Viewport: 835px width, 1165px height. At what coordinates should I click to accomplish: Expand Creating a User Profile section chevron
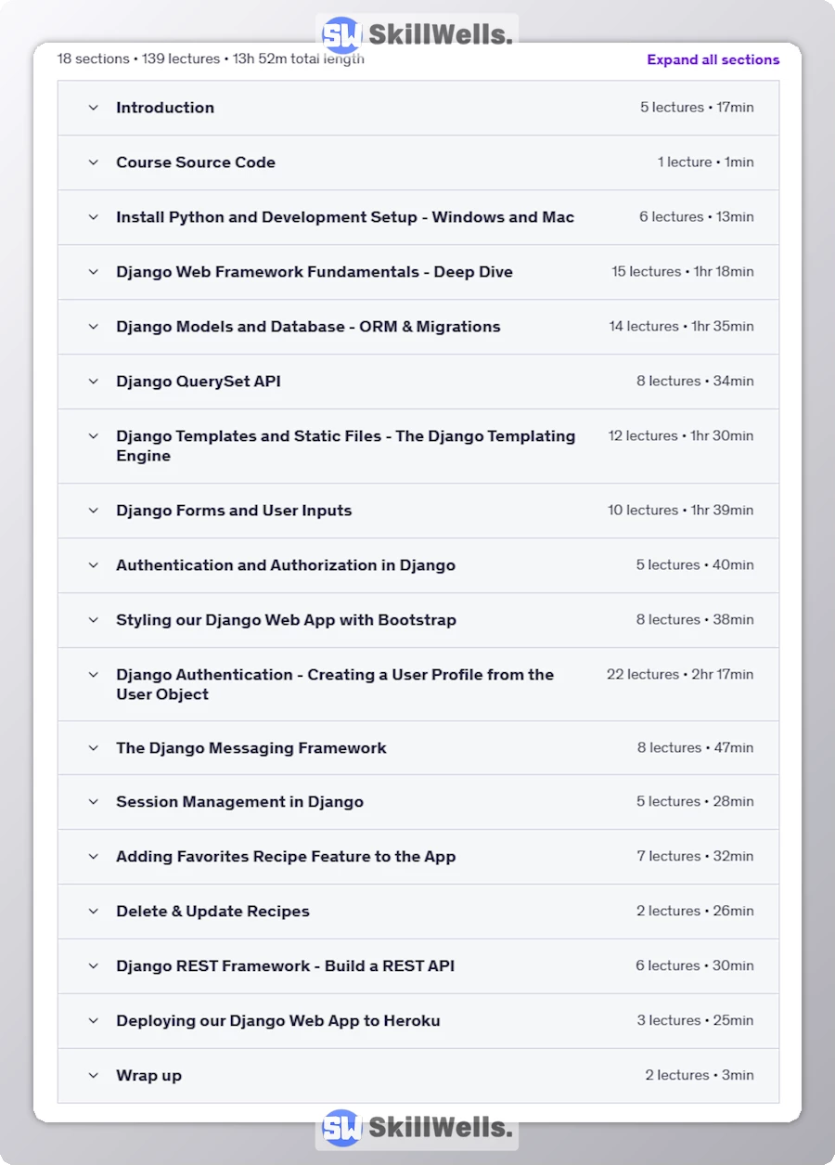tap(93, 675)
